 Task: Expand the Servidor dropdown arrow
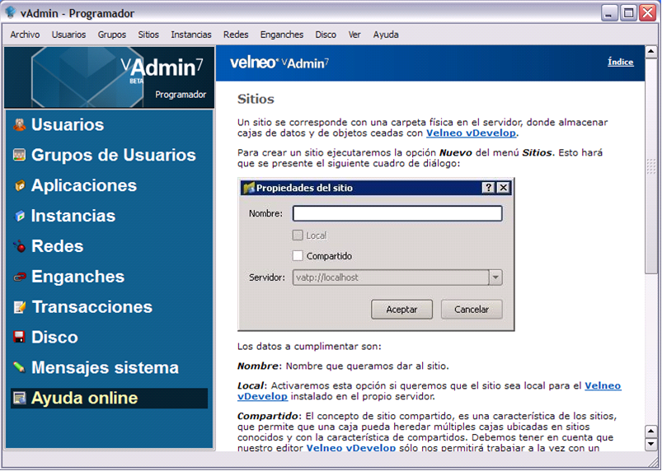(x=495, y=277)
